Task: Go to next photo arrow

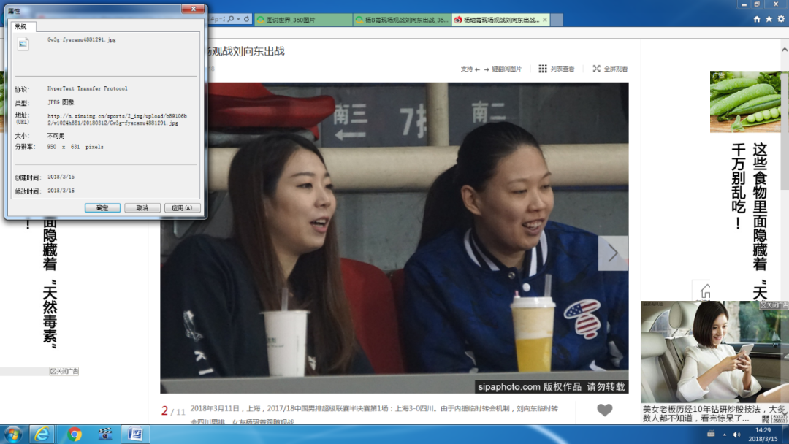Action: (x=612, y=253)
